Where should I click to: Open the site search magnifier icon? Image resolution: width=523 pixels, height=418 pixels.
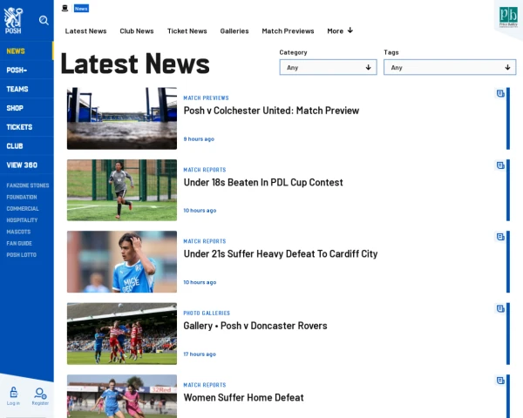tap(44, 20)
